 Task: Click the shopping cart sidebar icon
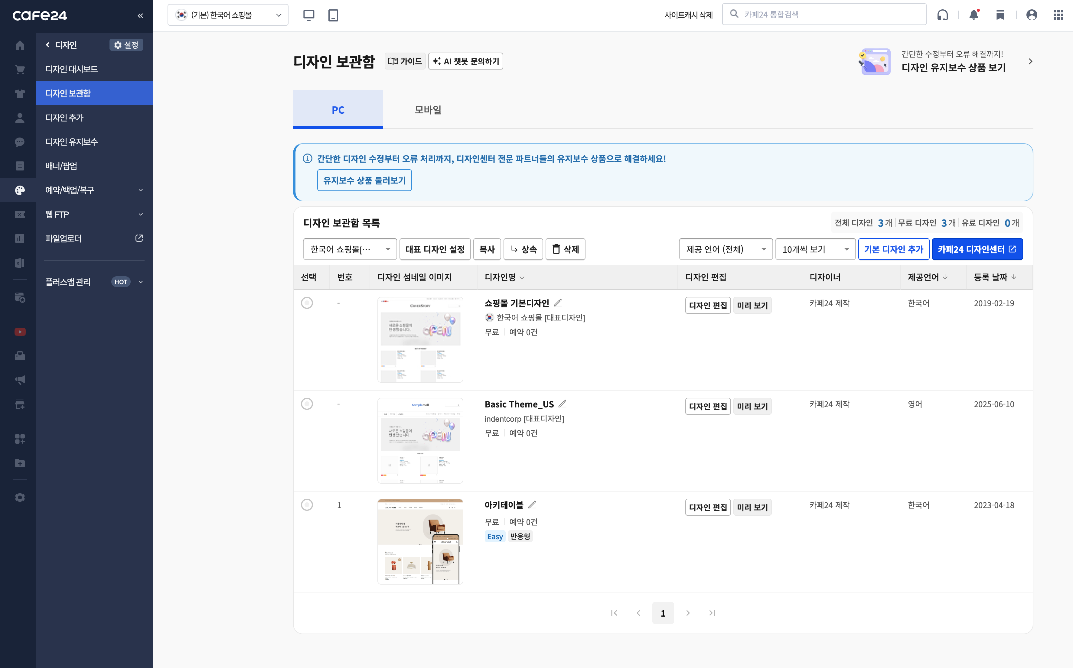19,69
